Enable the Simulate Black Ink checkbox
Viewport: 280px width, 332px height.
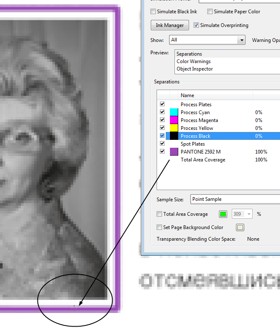click(153, 12)
